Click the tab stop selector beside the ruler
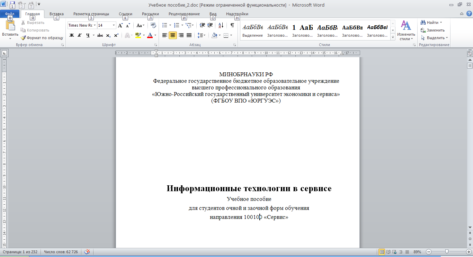 tap(5, 53)
